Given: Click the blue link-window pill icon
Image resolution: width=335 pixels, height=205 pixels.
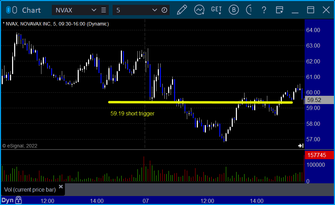Looking at the screenshot, I should tap(8, 10).
